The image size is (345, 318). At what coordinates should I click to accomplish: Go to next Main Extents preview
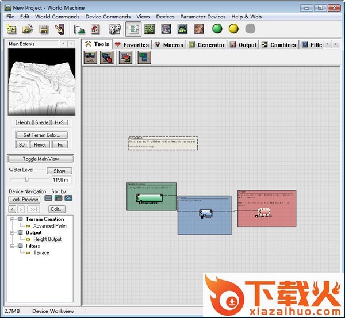pyautogui.click(x=71, y=44)
